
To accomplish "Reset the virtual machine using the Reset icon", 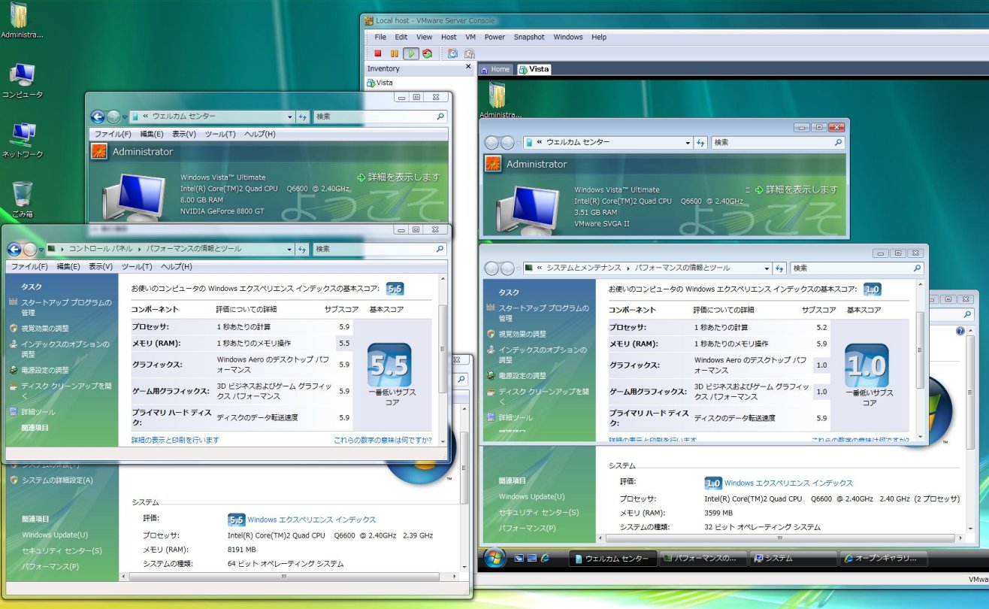I will (427, 53).
